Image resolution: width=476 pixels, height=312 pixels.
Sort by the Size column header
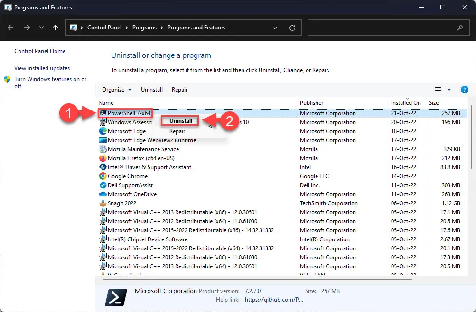[433, 103]
